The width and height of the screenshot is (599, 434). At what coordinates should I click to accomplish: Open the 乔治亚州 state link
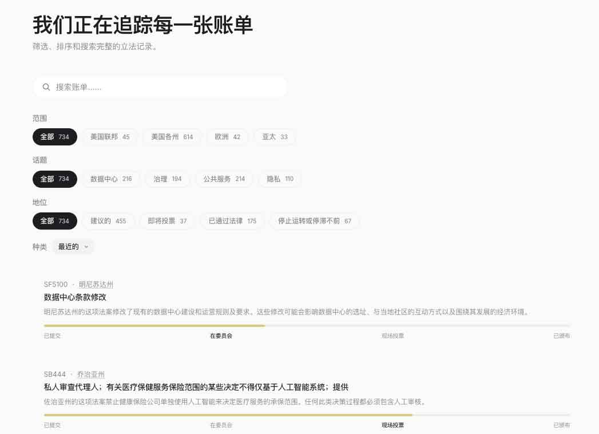click(x=91, y=374)
